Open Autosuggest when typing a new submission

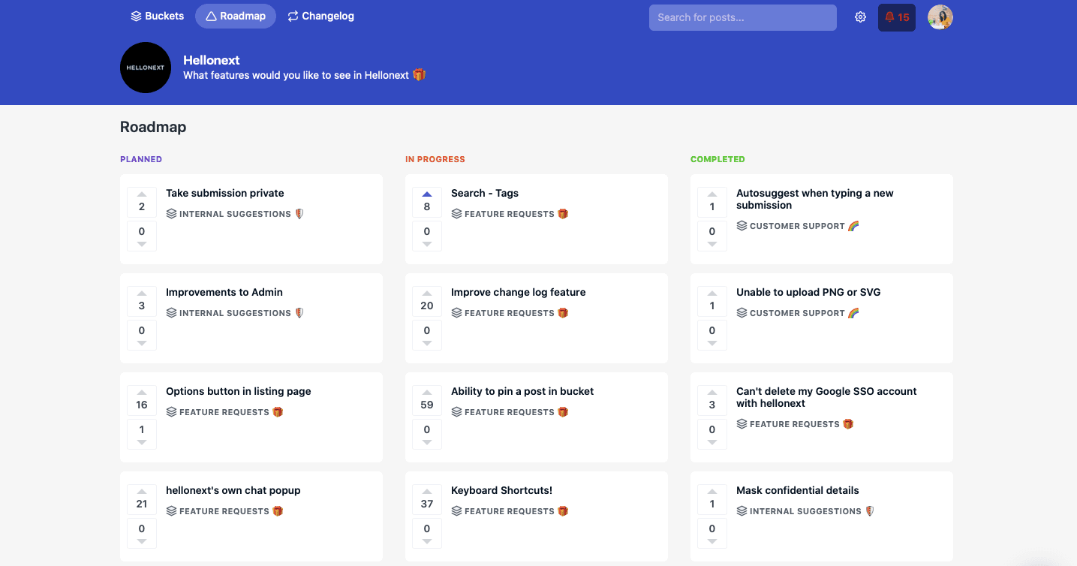coord(815,199)
